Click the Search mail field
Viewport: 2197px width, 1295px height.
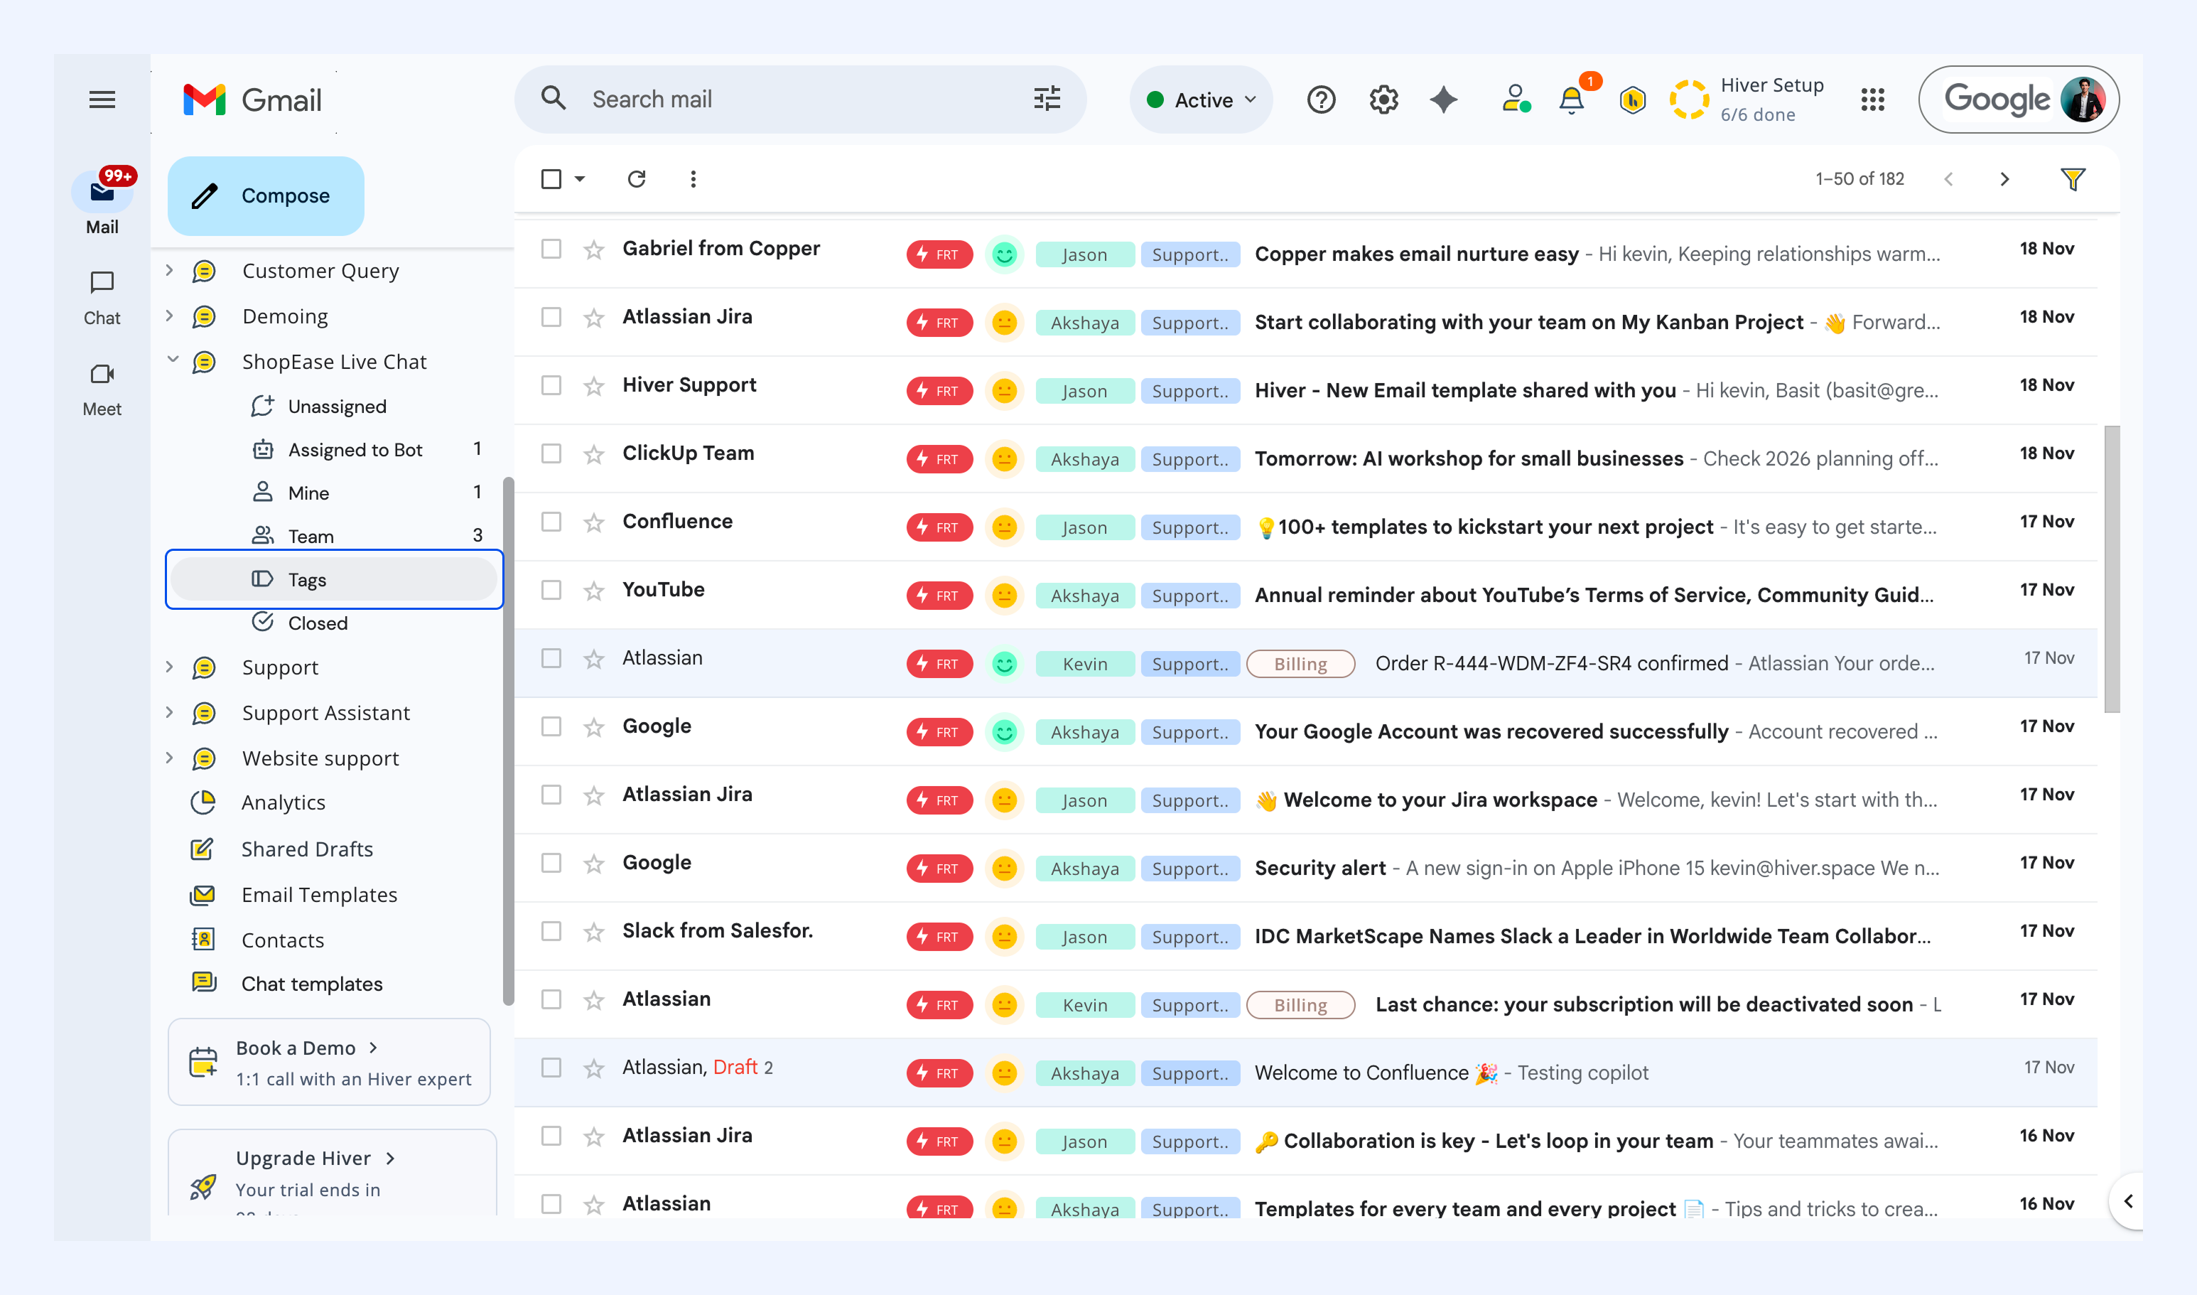[800, 100]
